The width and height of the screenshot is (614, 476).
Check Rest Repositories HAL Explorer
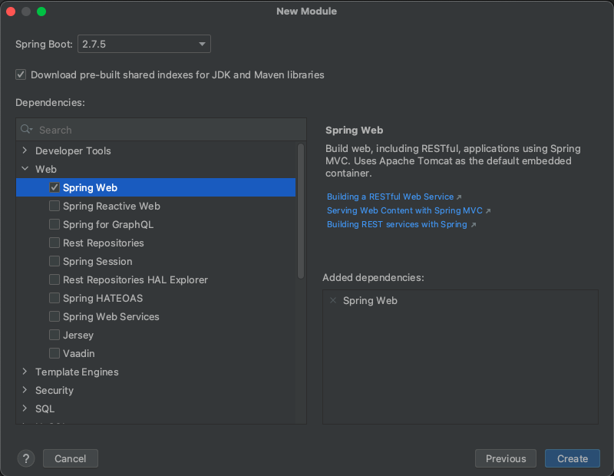[54, 279]
